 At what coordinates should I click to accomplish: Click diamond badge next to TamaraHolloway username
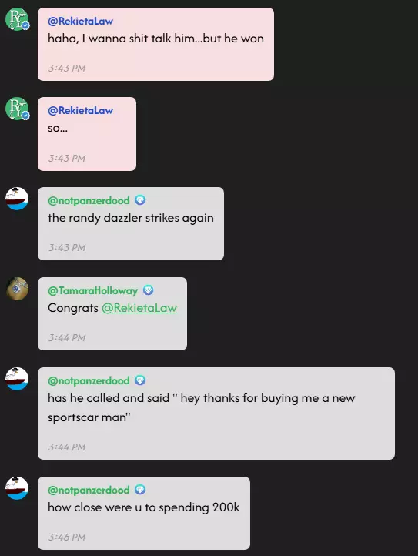[x=149, y=290]
